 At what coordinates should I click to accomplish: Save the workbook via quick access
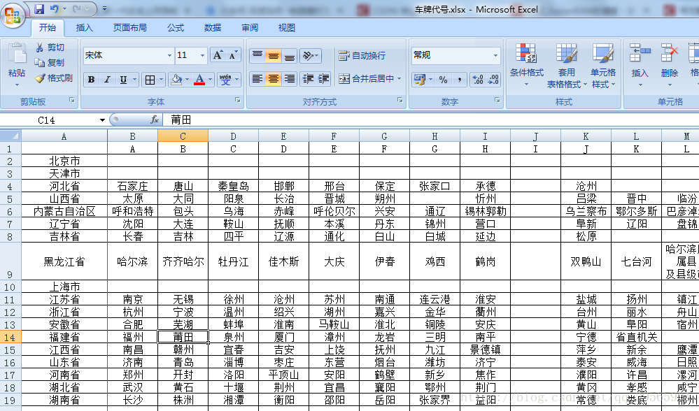pos(39,9)
